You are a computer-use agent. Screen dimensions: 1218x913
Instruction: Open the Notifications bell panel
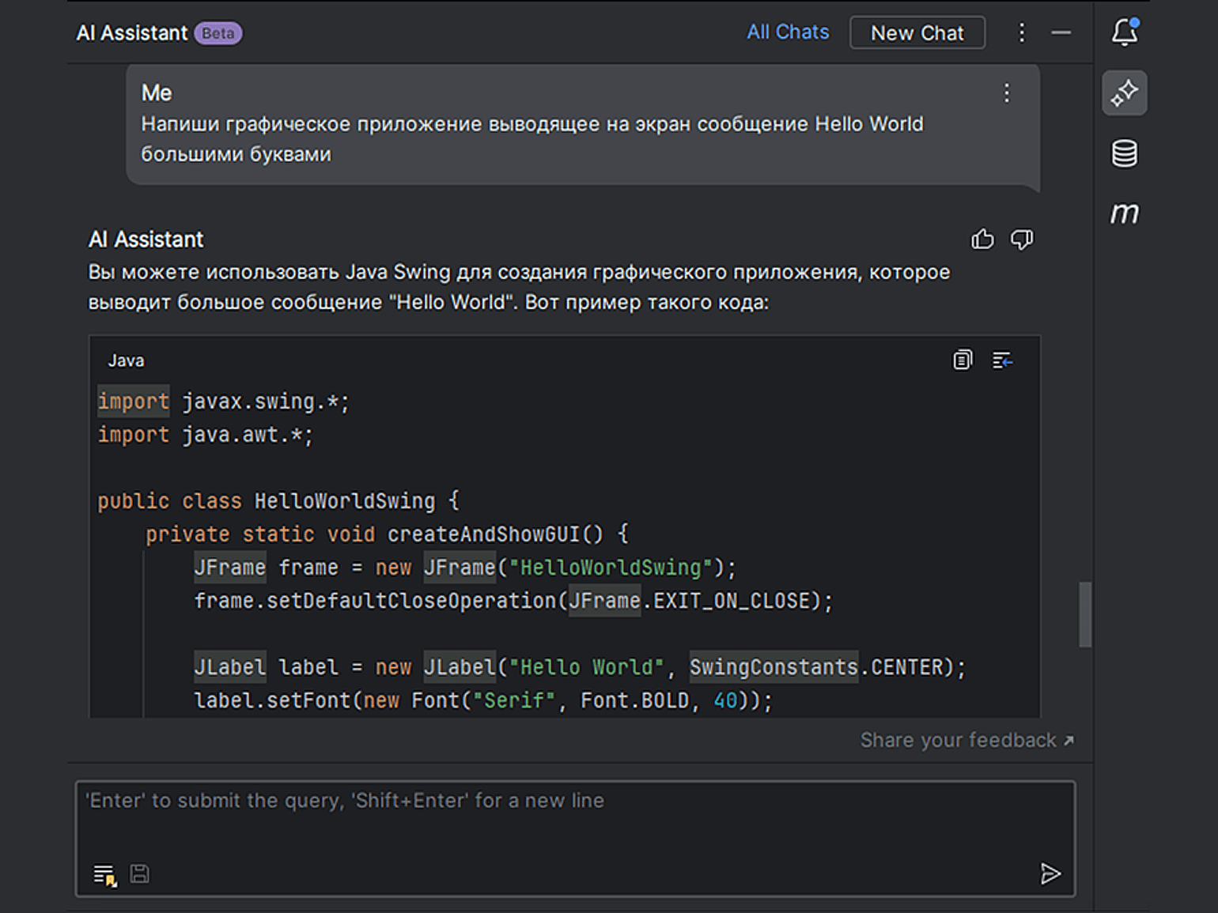1124,32
